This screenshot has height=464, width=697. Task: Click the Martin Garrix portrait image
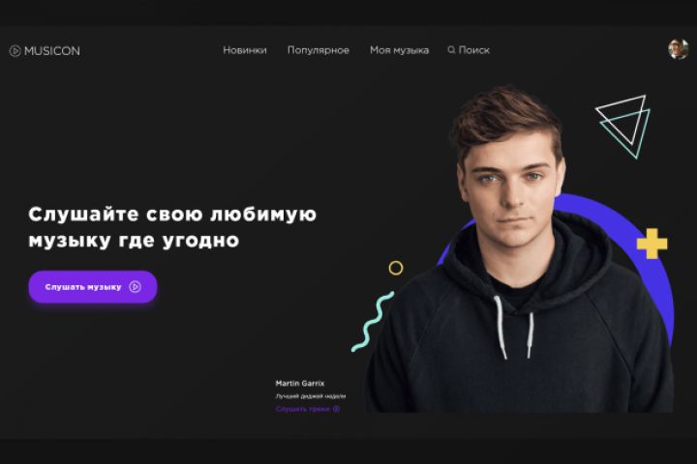(519, 249)
